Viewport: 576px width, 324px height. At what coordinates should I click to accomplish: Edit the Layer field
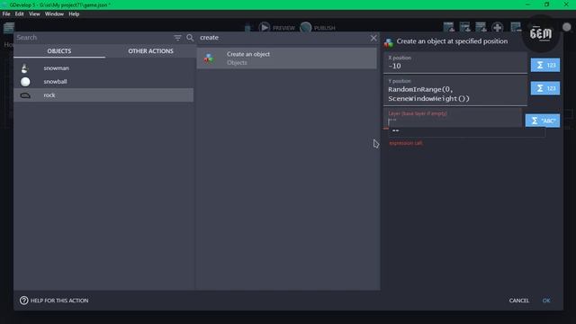click(x=453, y=118)
